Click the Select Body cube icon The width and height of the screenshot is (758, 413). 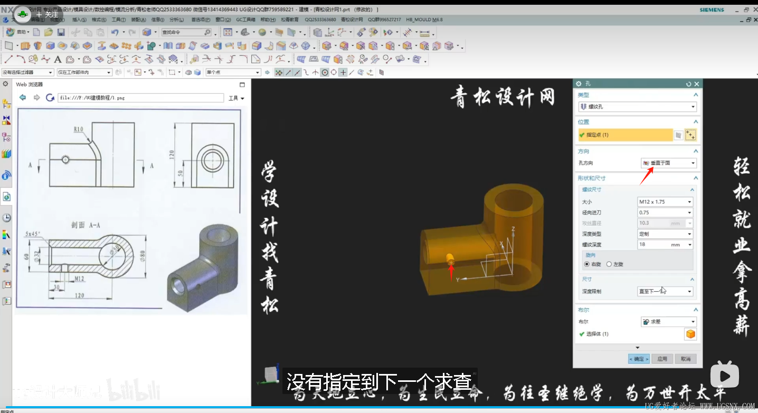(x=690, y=334)
